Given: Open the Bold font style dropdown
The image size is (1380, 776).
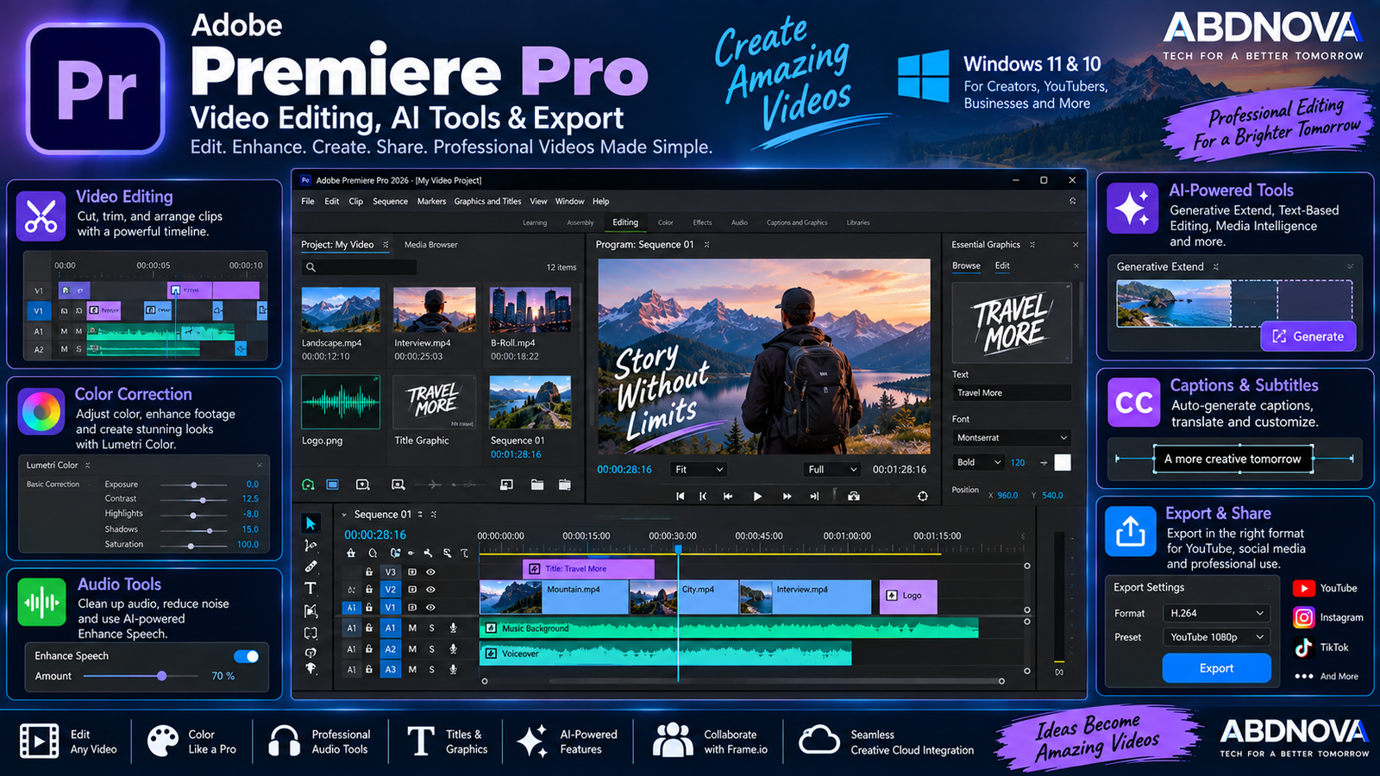Looking at the screenshot, I should pos(978,462).
